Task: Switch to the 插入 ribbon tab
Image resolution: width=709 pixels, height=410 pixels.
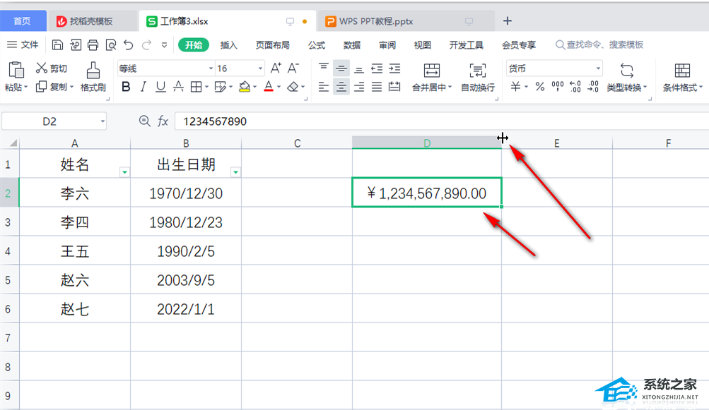Action: (x=228, y=45)
